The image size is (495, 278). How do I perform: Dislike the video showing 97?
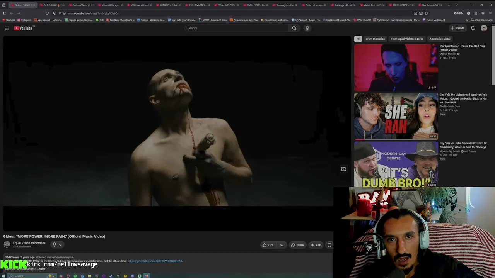[282, 245]
